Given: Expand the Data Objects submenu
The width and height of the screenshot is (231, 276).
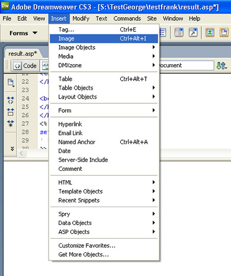Looking at the screenshot, I should click(x=104, y=223).
